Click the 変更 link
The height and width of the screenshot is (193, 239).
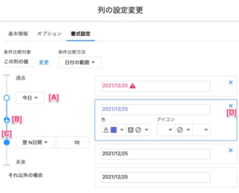[x=44, y=63]
